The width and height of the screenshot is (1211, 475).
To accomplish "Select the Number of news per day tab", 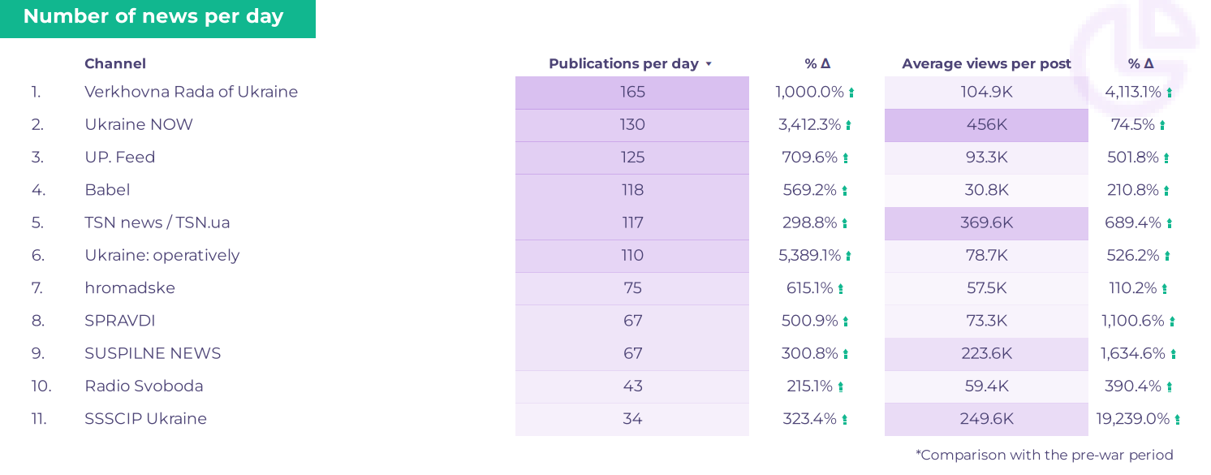I will [x=153, y=17].
